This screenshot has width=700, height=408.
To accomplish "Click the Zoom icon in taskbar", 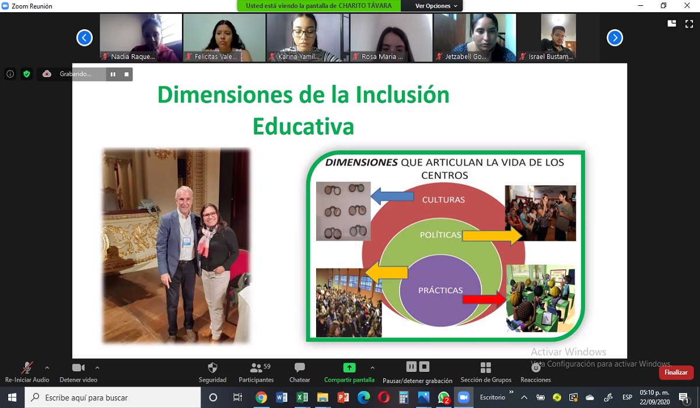I will pyautogui.click(x=464, y=398).
